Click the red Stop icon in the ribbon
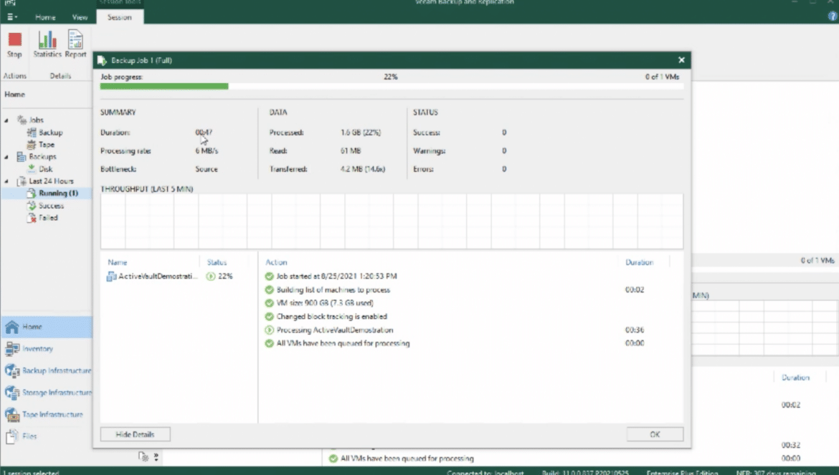The width and height of the screenshot is (839, 475). 15,39
